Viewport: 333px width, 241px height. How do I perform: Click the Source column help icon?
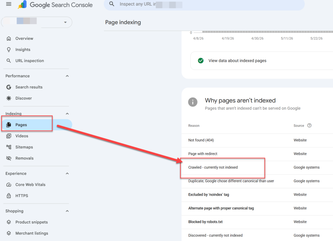pos(310,125)
